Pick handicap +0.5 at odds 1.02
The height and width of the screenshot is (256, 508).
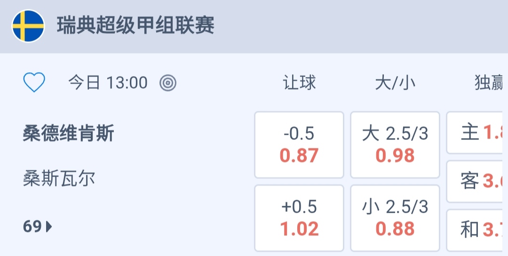pos(299,218)
